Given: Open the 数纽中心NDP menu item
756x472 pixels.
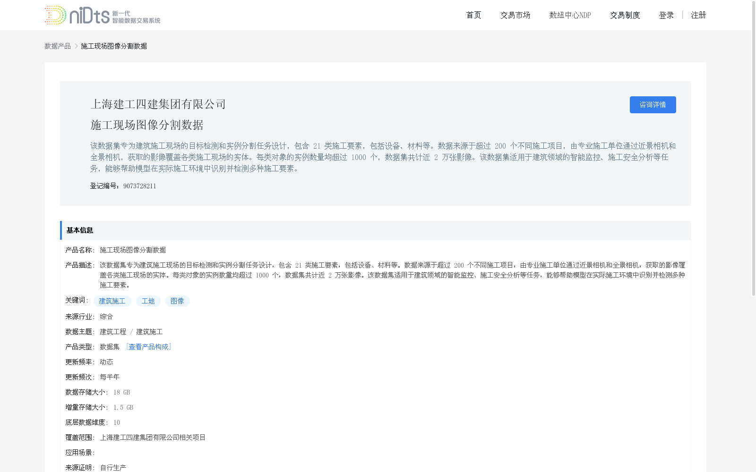Looking at the screenshot, I should tap(570, 15).
